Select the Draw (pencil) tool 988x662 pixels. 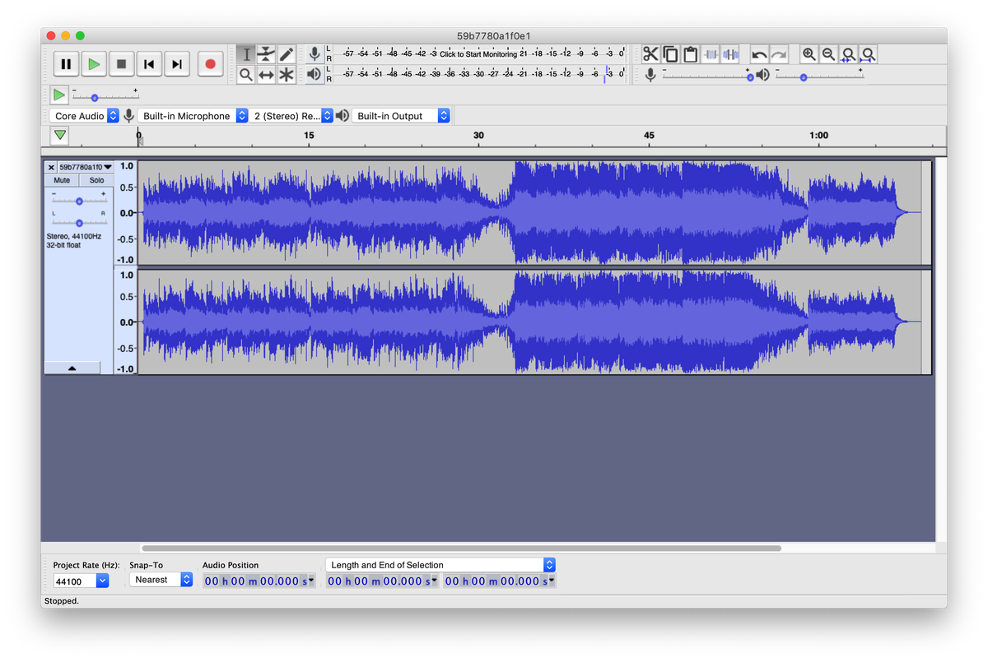pyautogui.click(x=286, y=54)
